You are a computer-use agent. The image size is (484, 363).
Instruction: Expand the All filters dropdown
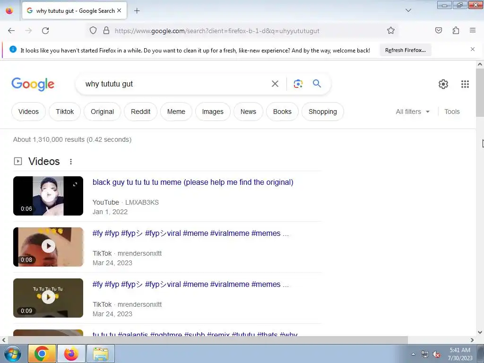pyautogui.click(x=412, y=112)
